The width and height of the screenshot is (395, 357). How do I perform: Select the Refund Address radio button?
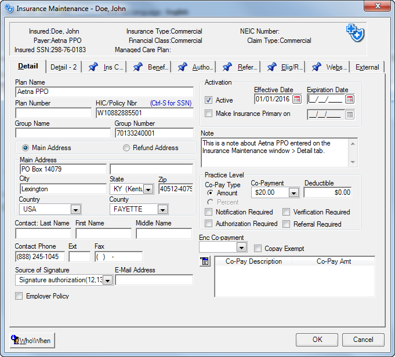point(126,148)
